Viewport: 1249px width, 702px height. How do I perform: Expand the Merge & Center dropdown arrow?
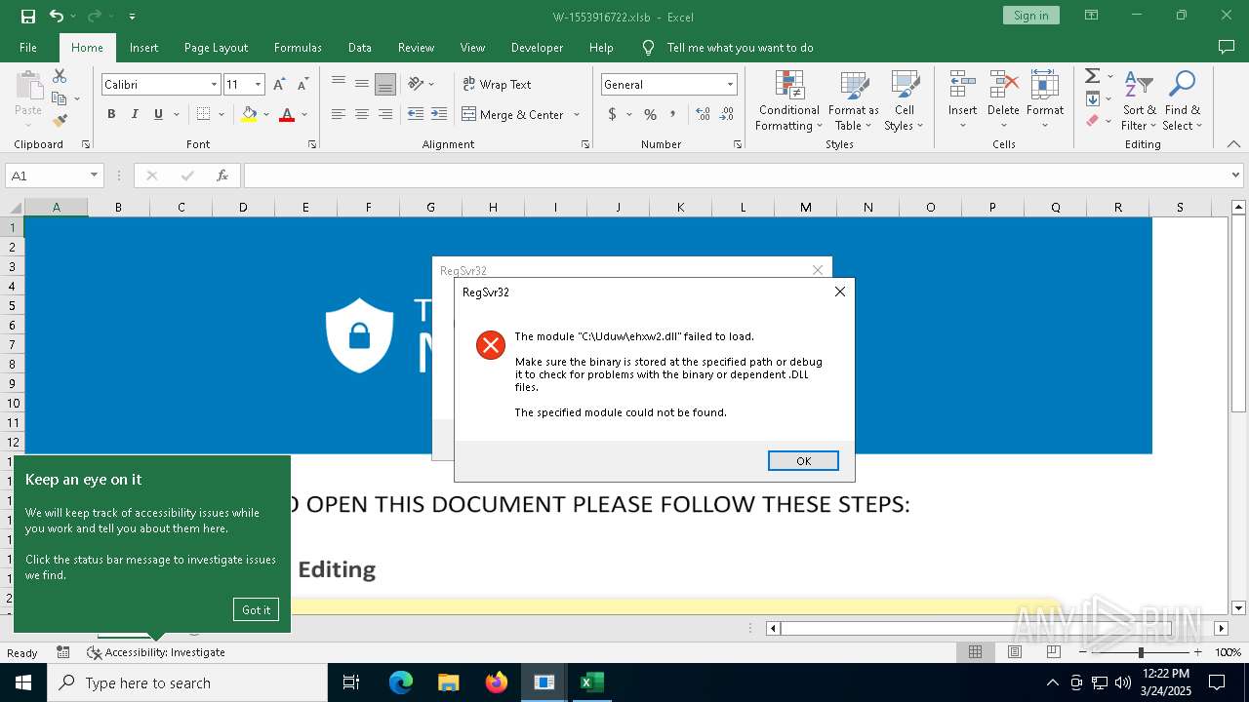coord(577,114)
